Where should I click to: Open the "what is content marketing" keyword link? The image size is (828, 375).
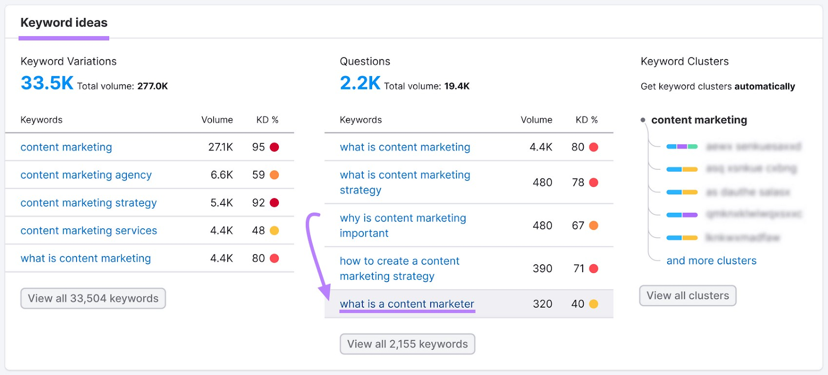pos(85,258)
